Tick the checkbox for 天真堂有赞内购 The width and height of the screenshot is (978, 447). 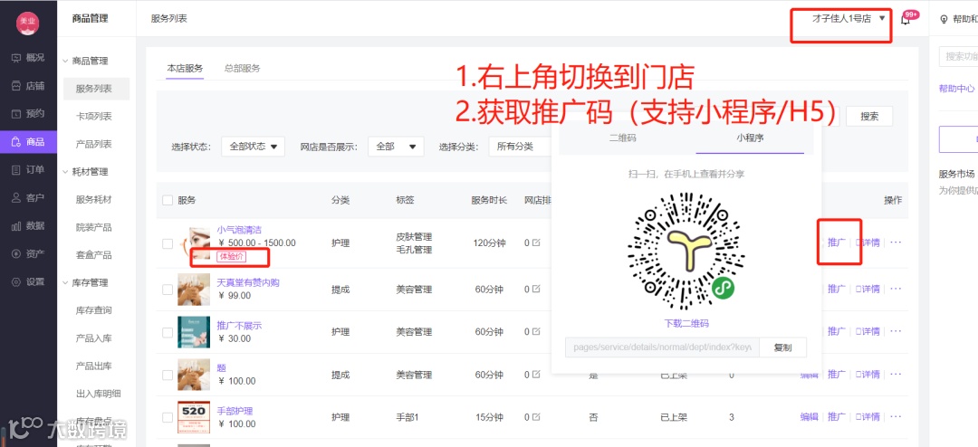click(168, 290)
